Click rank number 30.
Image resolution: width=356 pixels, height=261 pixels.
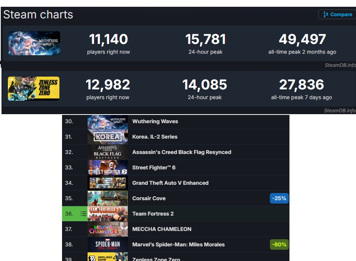pyautogui.click(x=69, y=121)
